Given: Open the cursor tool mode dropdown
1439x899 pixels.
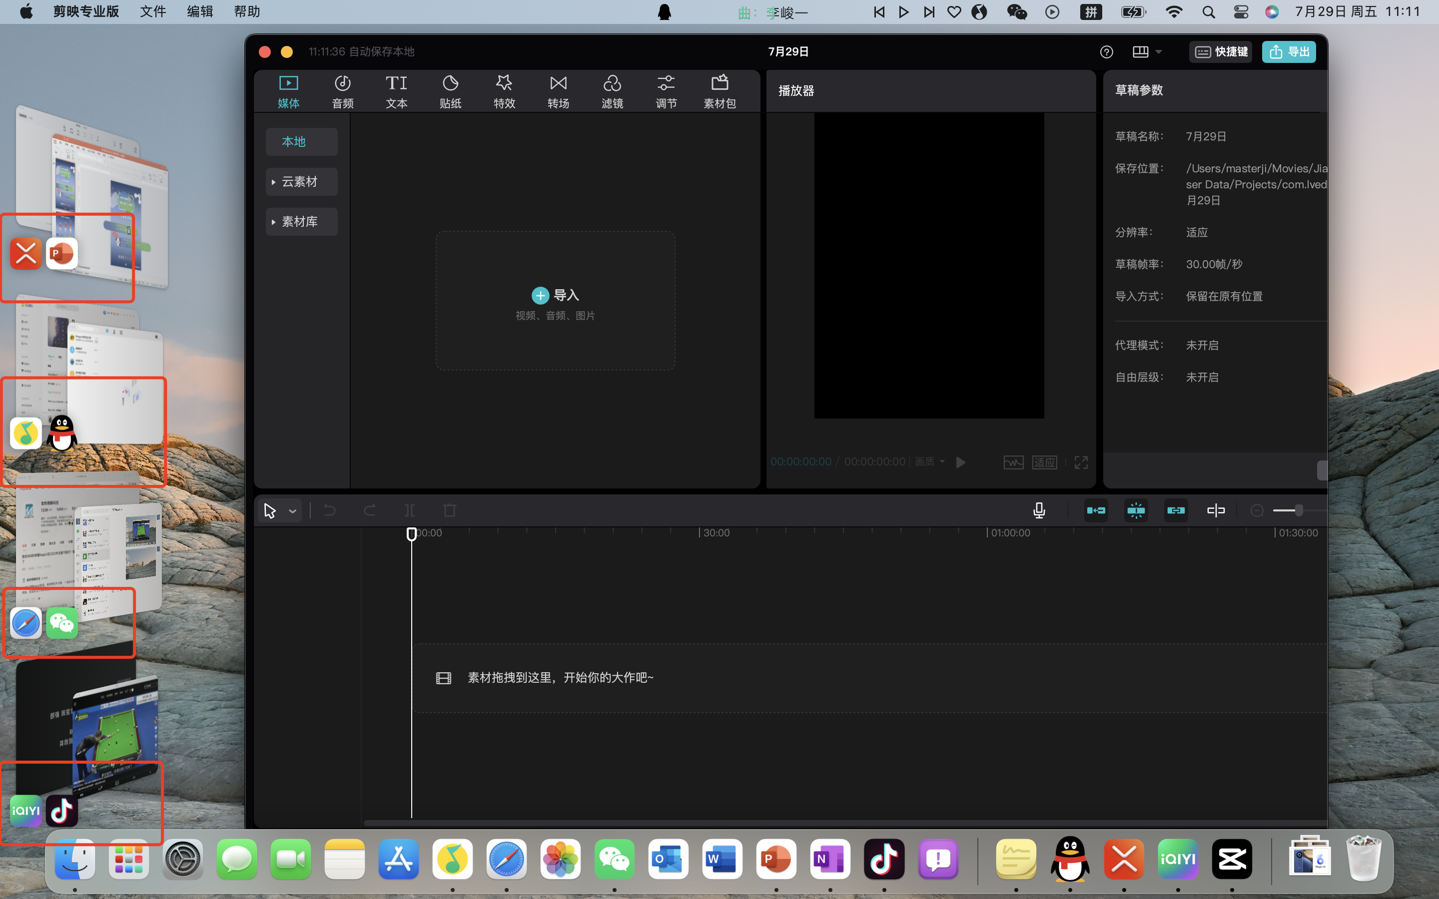Looking at the screenshot, I should [292, 511].
